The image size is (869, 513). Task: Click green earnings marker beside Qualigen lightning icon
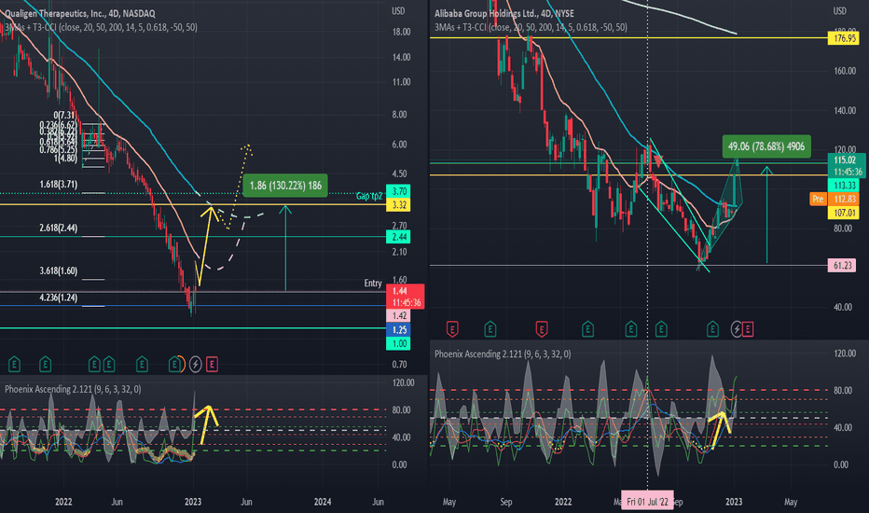(x=175, y=365)
